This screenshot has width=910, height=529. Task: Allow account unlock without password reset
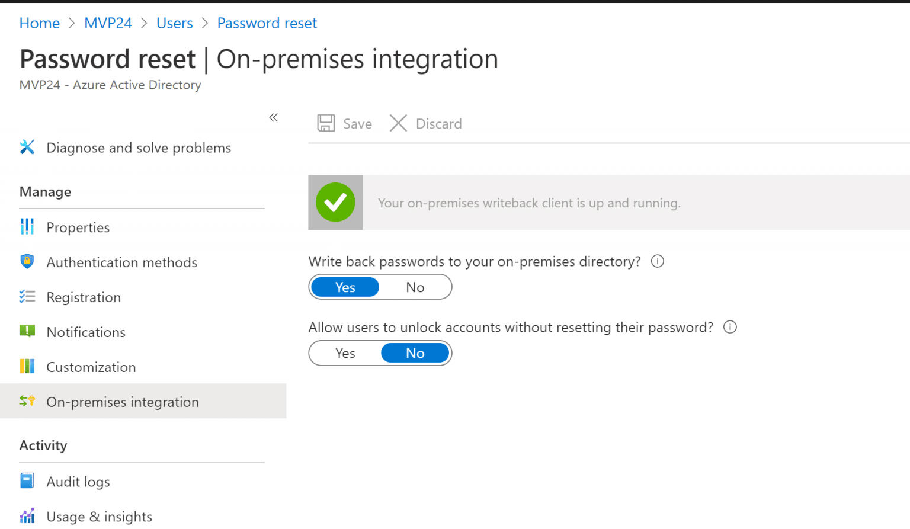(345, 353)
